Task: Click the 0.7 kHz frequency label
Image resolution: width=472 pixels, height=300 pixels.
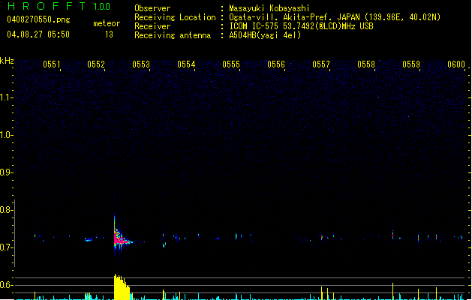Action: point(6,247)
